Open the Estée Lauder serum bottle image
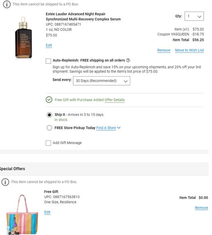 click(23, 37)
